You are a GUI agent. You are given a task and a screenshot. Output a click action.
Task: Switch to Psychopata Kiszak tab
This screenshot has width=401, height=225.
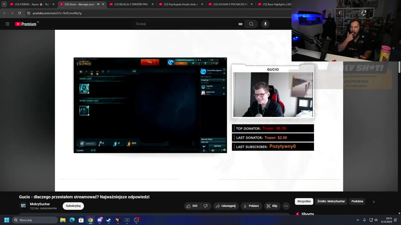180,4
